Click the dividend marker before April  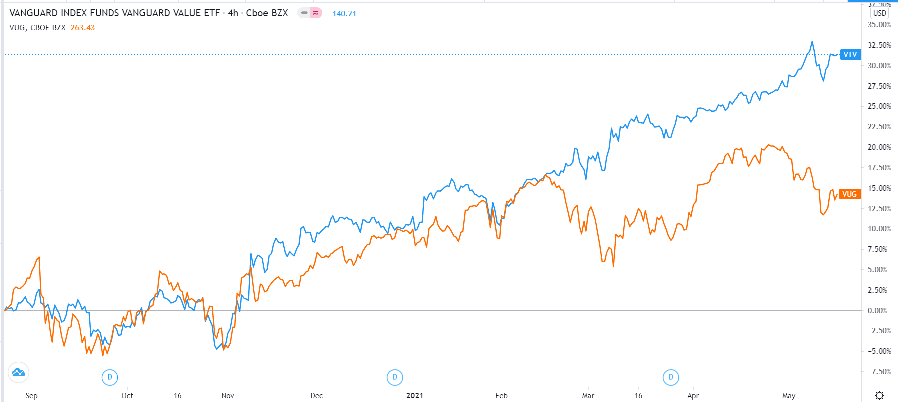pyautogui.click(x=671, y=377)
